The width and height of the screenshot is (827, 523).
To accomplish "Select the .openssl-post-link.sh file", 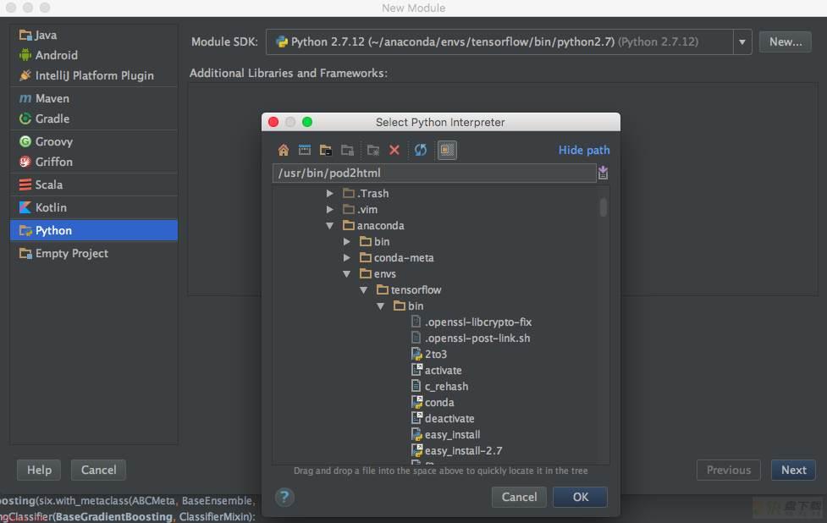I will point(477,339).
